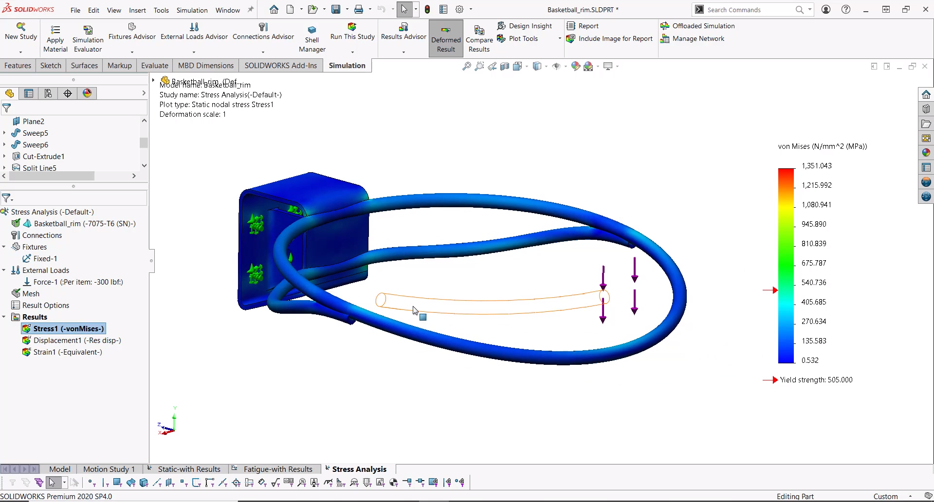Screen dimensions: 934x502
Task: Open Compare Results tool
Action: point(479,31)
